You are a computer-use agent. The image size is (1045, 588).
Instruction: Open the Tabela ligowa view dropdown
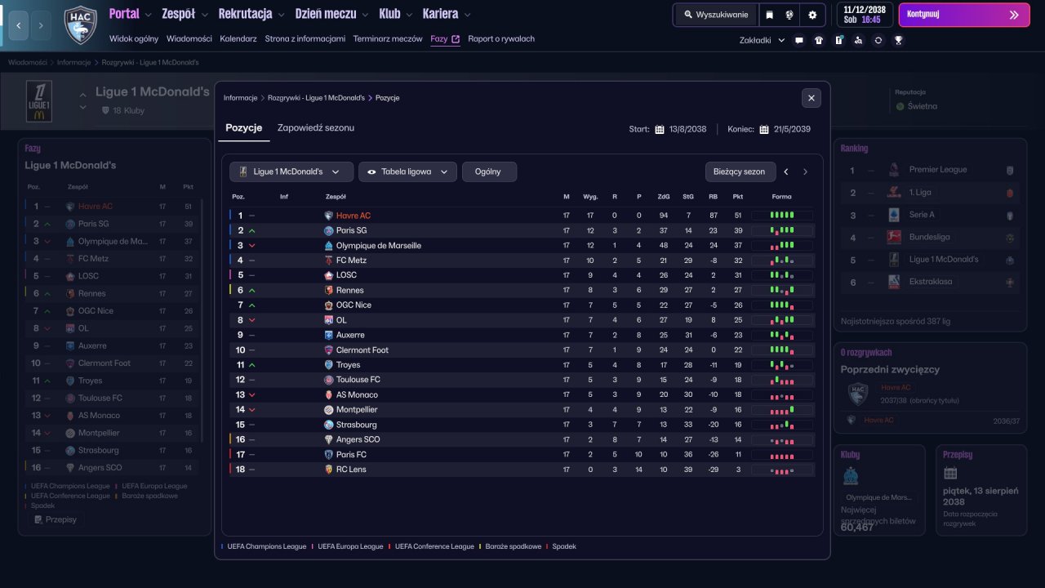coord(407,171)
